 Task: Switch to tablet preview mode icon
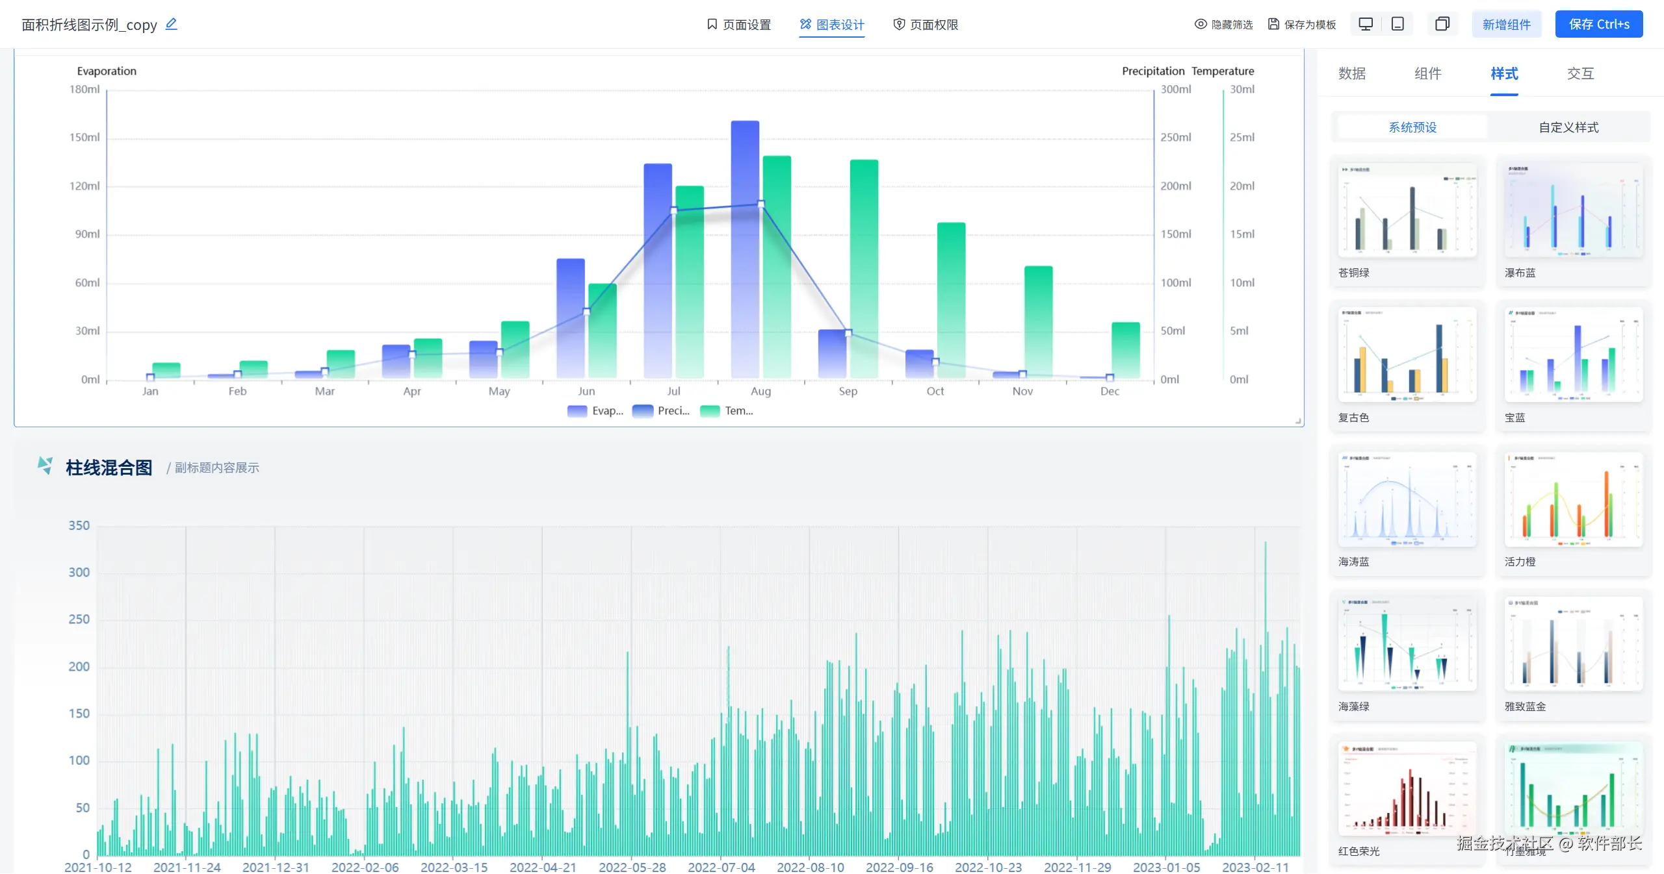point(1397,24)
